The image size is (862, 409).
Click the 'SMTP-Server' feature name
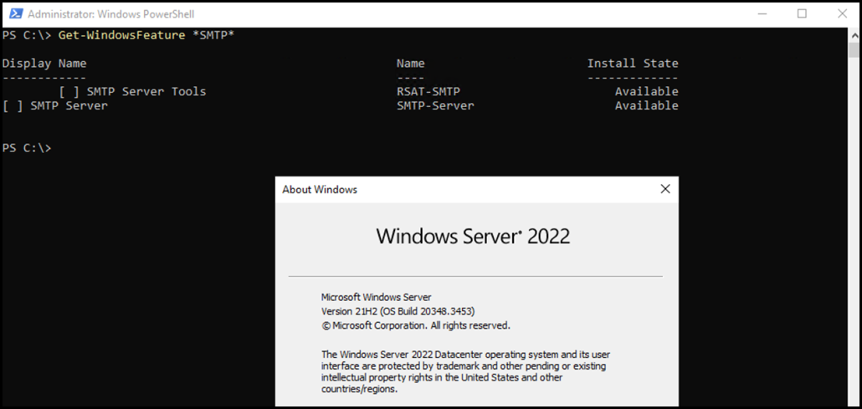coord(435,105)
